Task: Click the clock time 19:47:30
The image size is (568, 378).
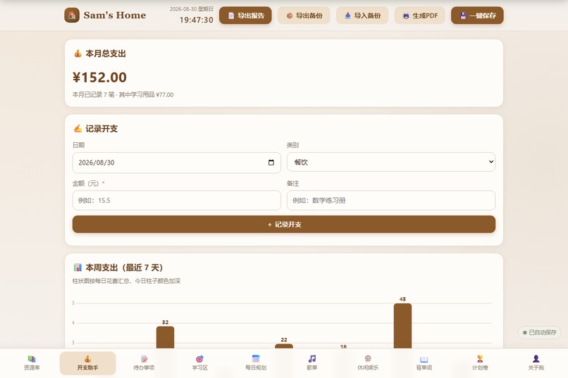Action: 197,20
